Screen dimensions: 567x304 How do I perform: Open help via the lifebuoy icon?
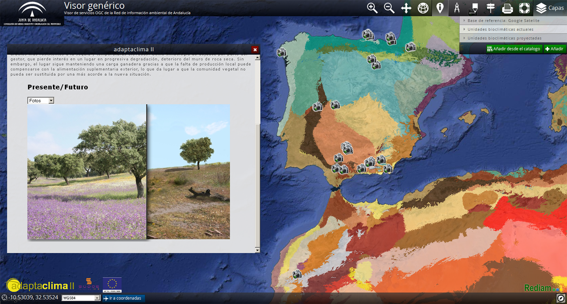coord(524,8)
